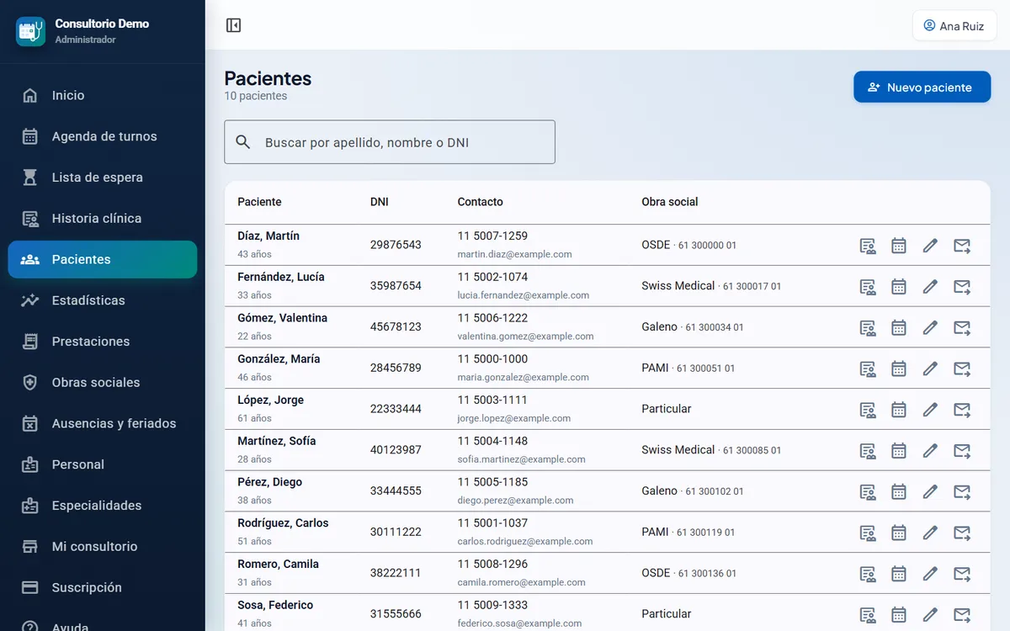
Task: Navigate to Personal section
Action: 103,464
